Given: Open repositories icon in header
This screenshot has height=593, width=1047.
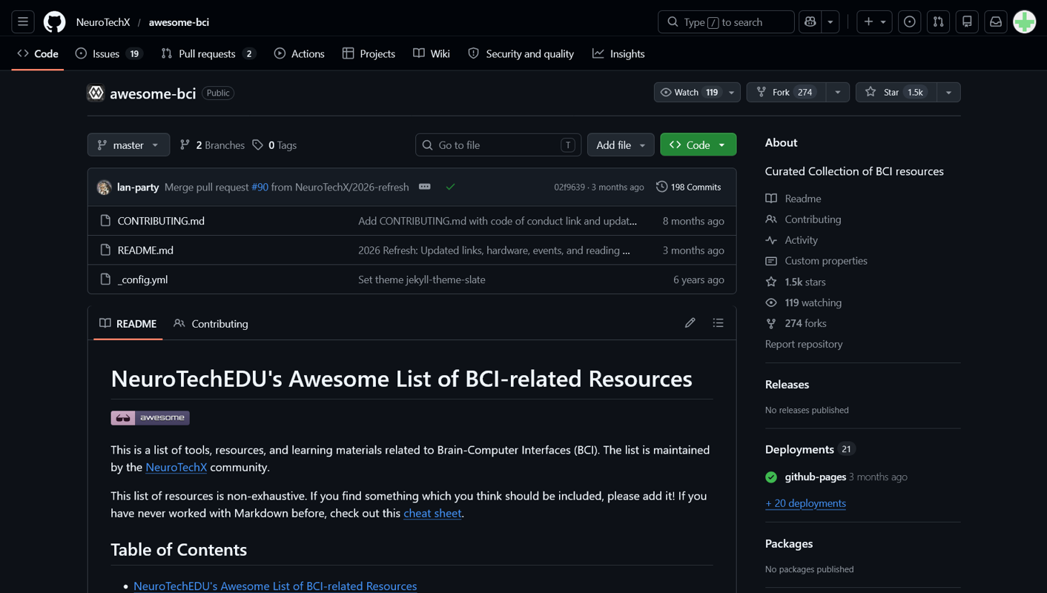Looking at the screenshot, I should pos(967,22).
